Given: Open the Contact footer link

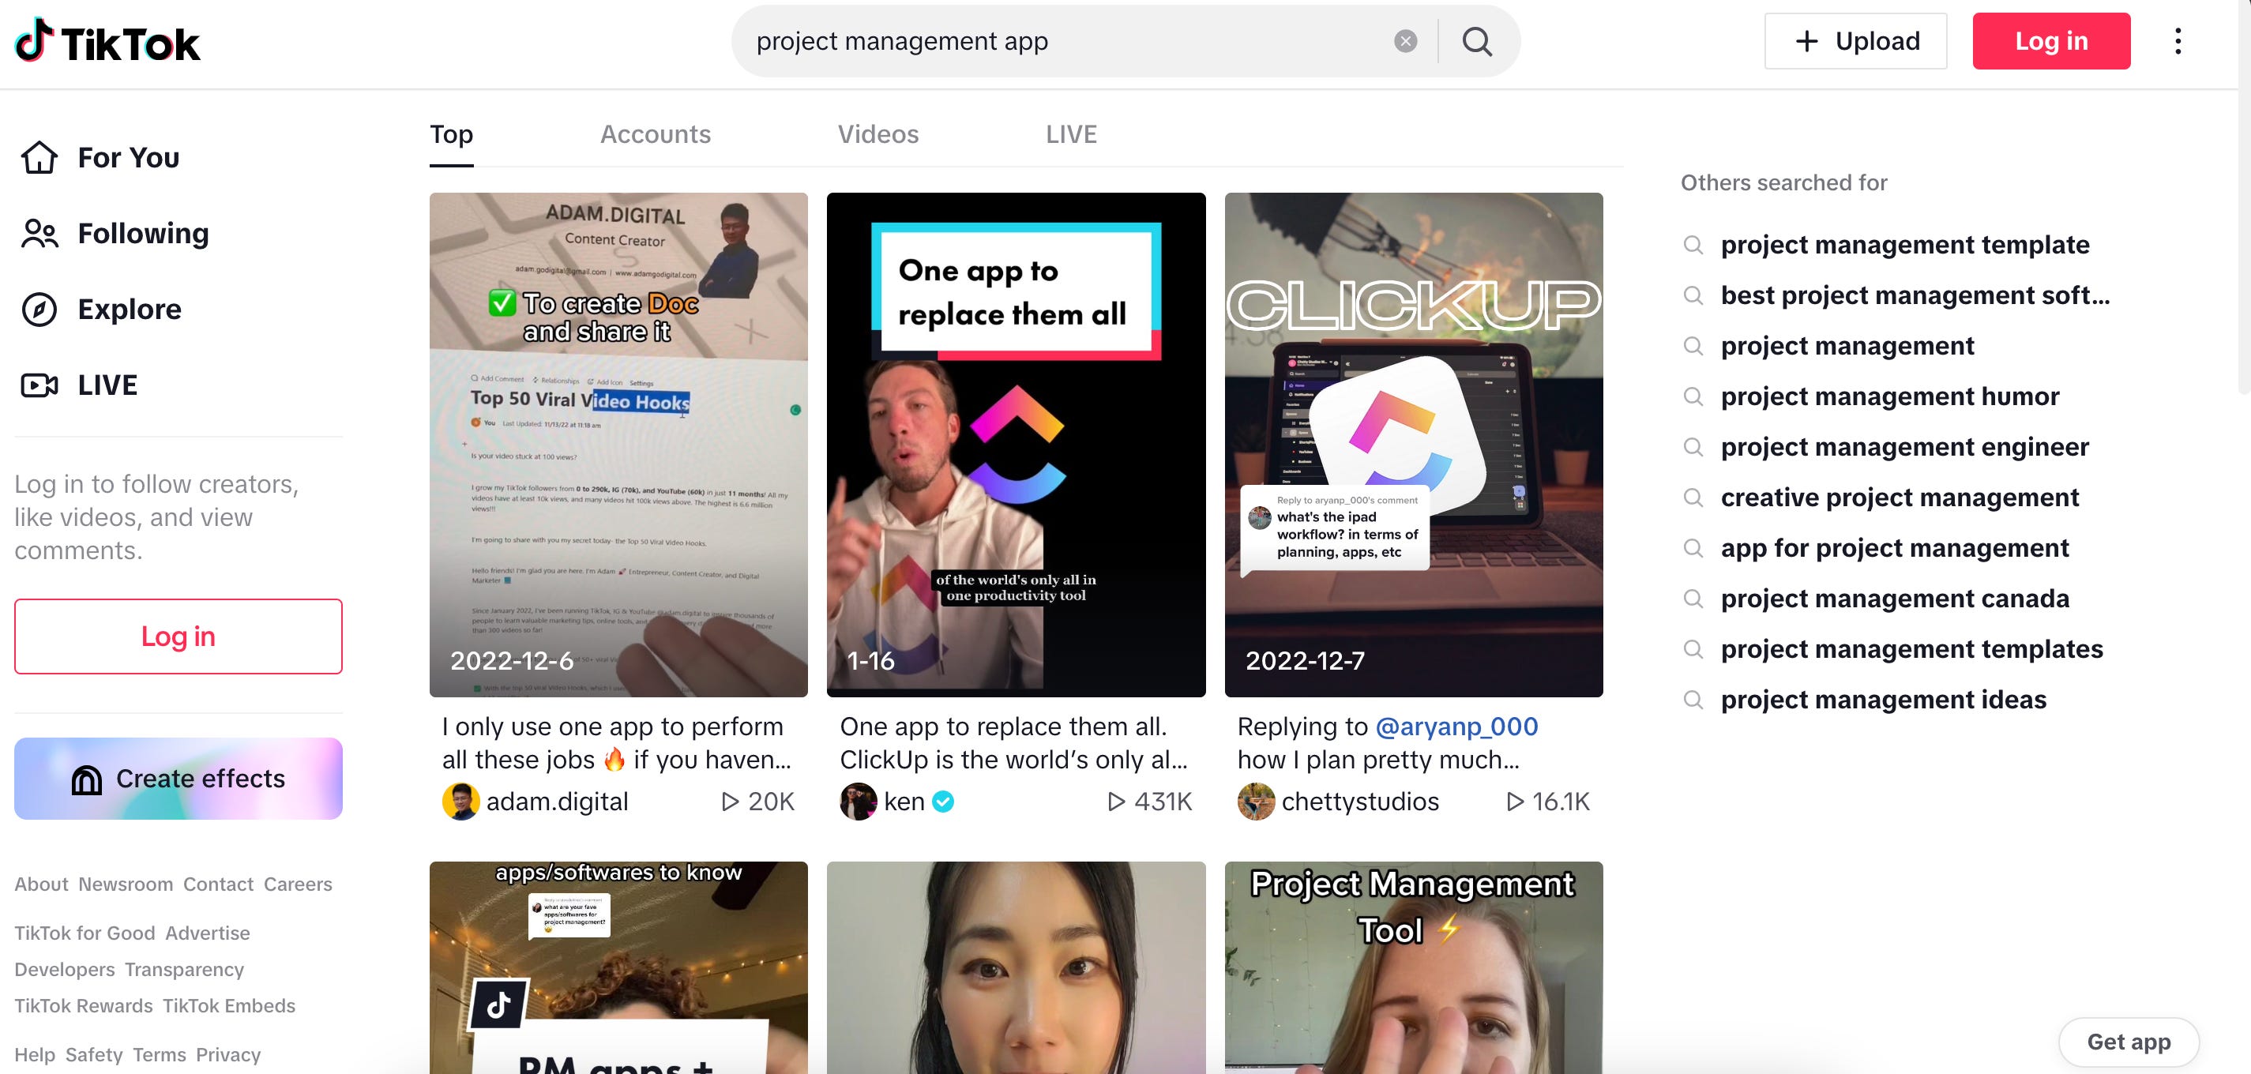Looking at the screenshot, I should (x=219, y=884).
